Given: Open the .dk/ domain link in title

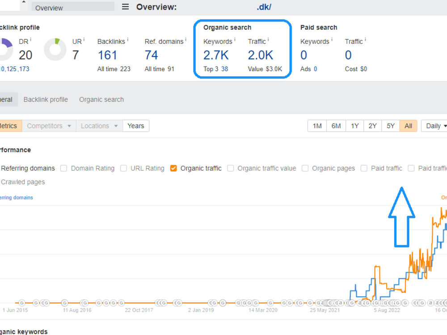Looking at the screenshot, I should [x=264, y=7].
